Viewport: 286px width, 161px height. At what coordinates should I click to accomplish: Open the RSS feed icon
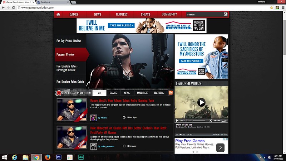(x=171, y=93)
